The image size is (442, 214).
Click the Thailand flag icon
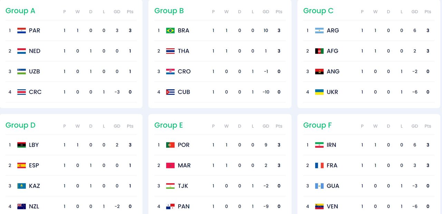coord(170,51)
